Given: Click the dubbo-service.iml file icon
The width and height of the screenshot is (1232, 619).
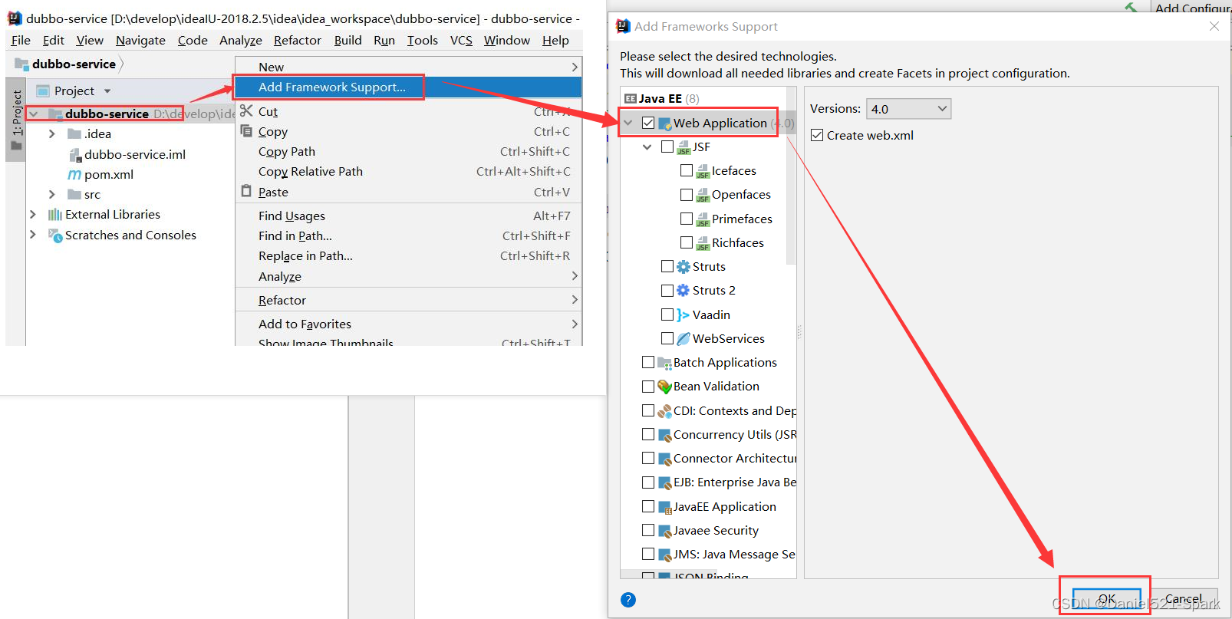Looking at the screenshot, I should (x=74, y=154).
